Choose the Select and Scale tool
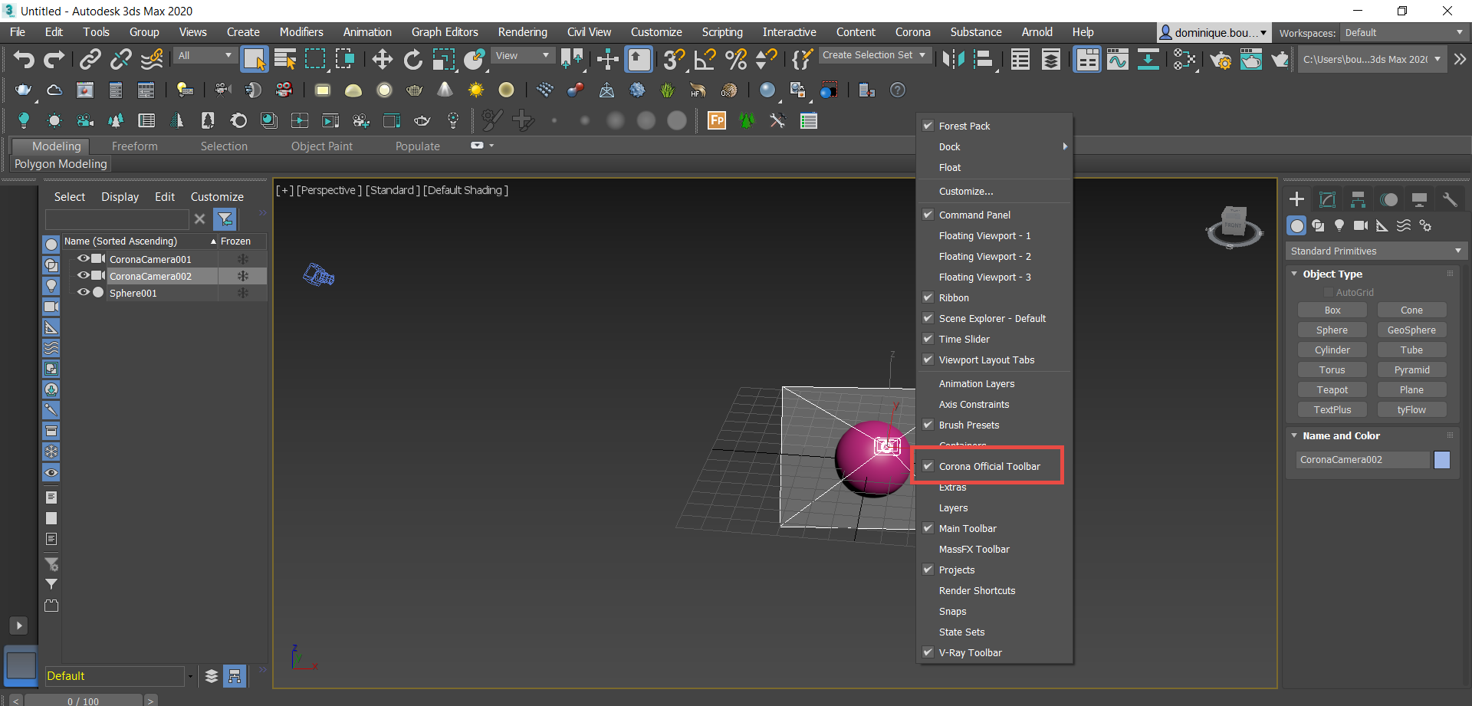1472x706 pixels. pos(443,59)
